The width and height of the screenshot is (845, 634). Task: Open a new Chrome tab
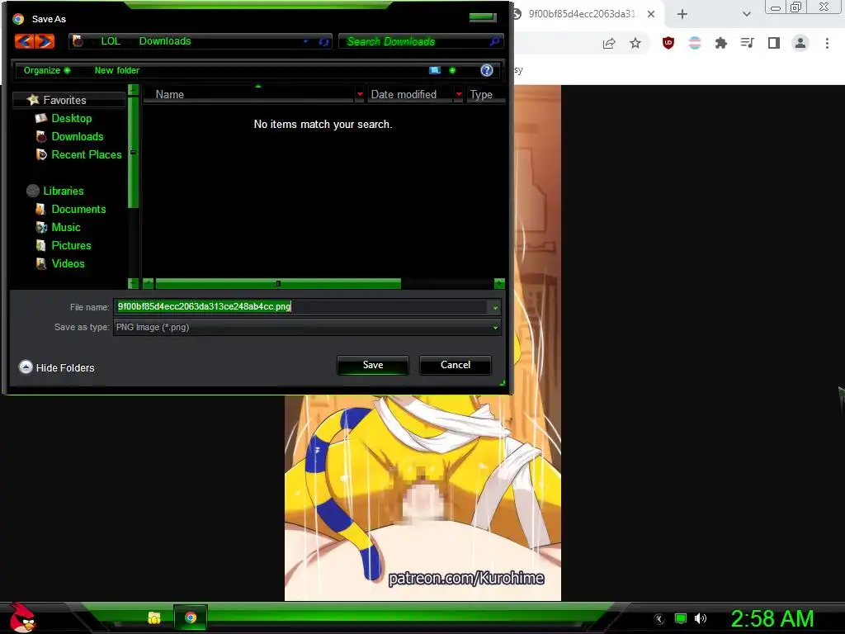coord(682,14)
